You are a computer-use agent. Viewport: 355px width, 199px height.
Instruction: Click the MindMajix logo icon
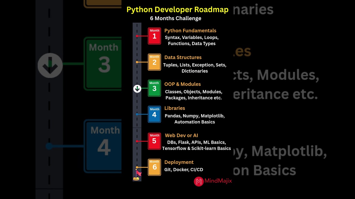coord(199,182)
